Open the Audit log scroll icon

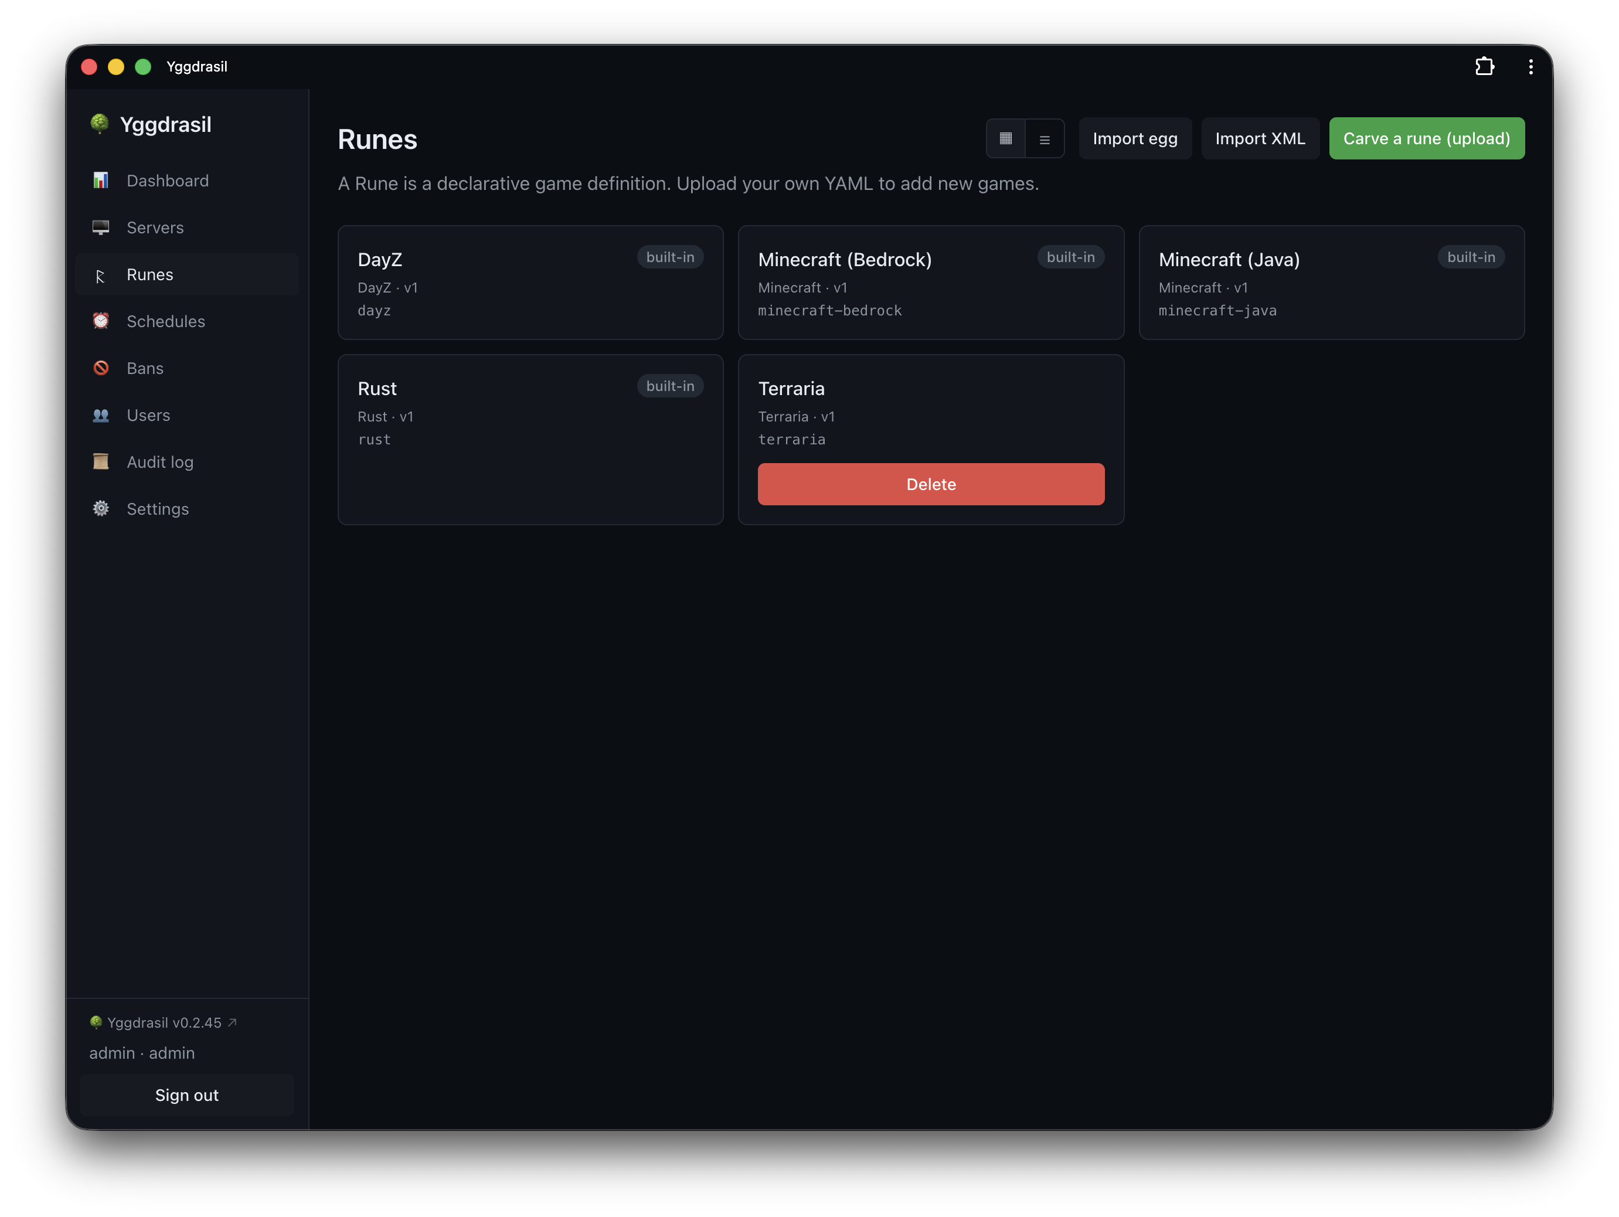100,462
